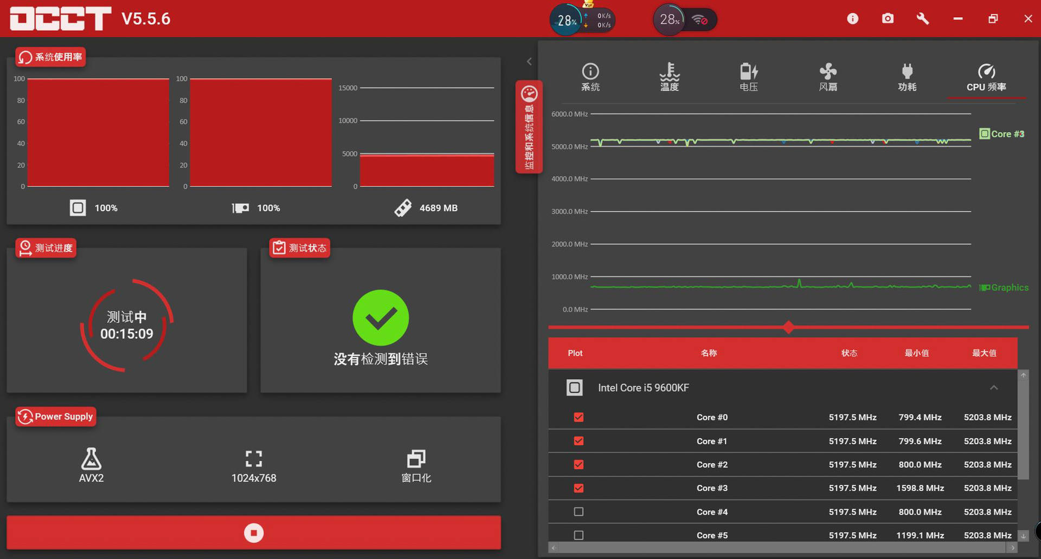The width and height of the screenshot is (1041, 559).
Task: Click the CPU usage chip icon
Action: (x=78, y=208)
